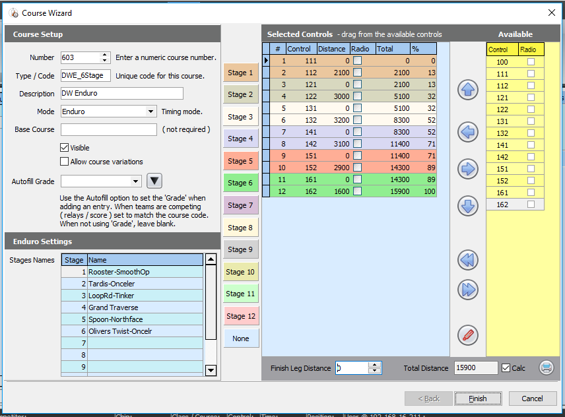Tick Radio checkbox for available control 100
565x417 pixels.
(531, 62)
